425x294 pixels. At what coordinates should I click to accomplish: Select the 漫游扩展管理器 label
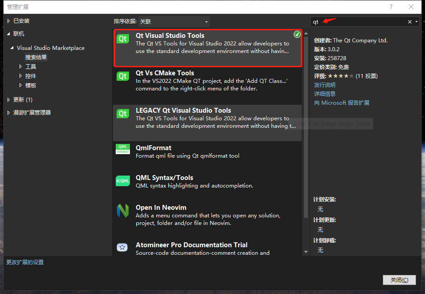tap(32, 113)
